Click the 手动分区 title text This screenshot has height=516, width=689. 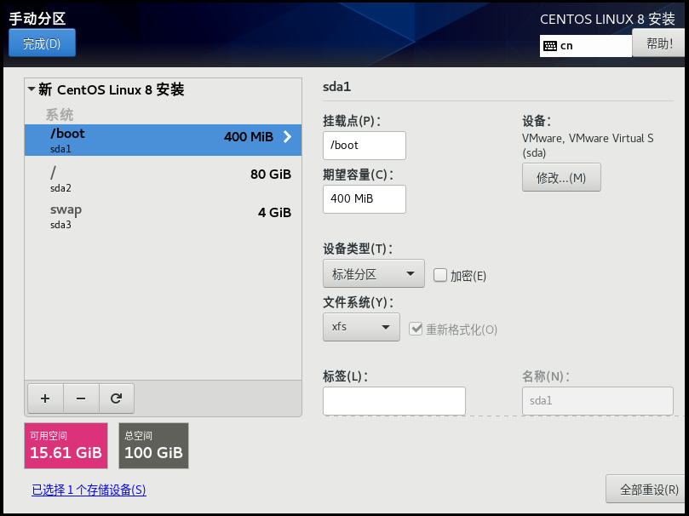(37, 19)
